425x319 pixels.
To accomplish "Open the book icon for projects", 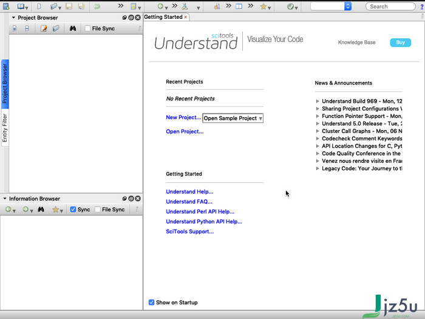I will [21, 6].
